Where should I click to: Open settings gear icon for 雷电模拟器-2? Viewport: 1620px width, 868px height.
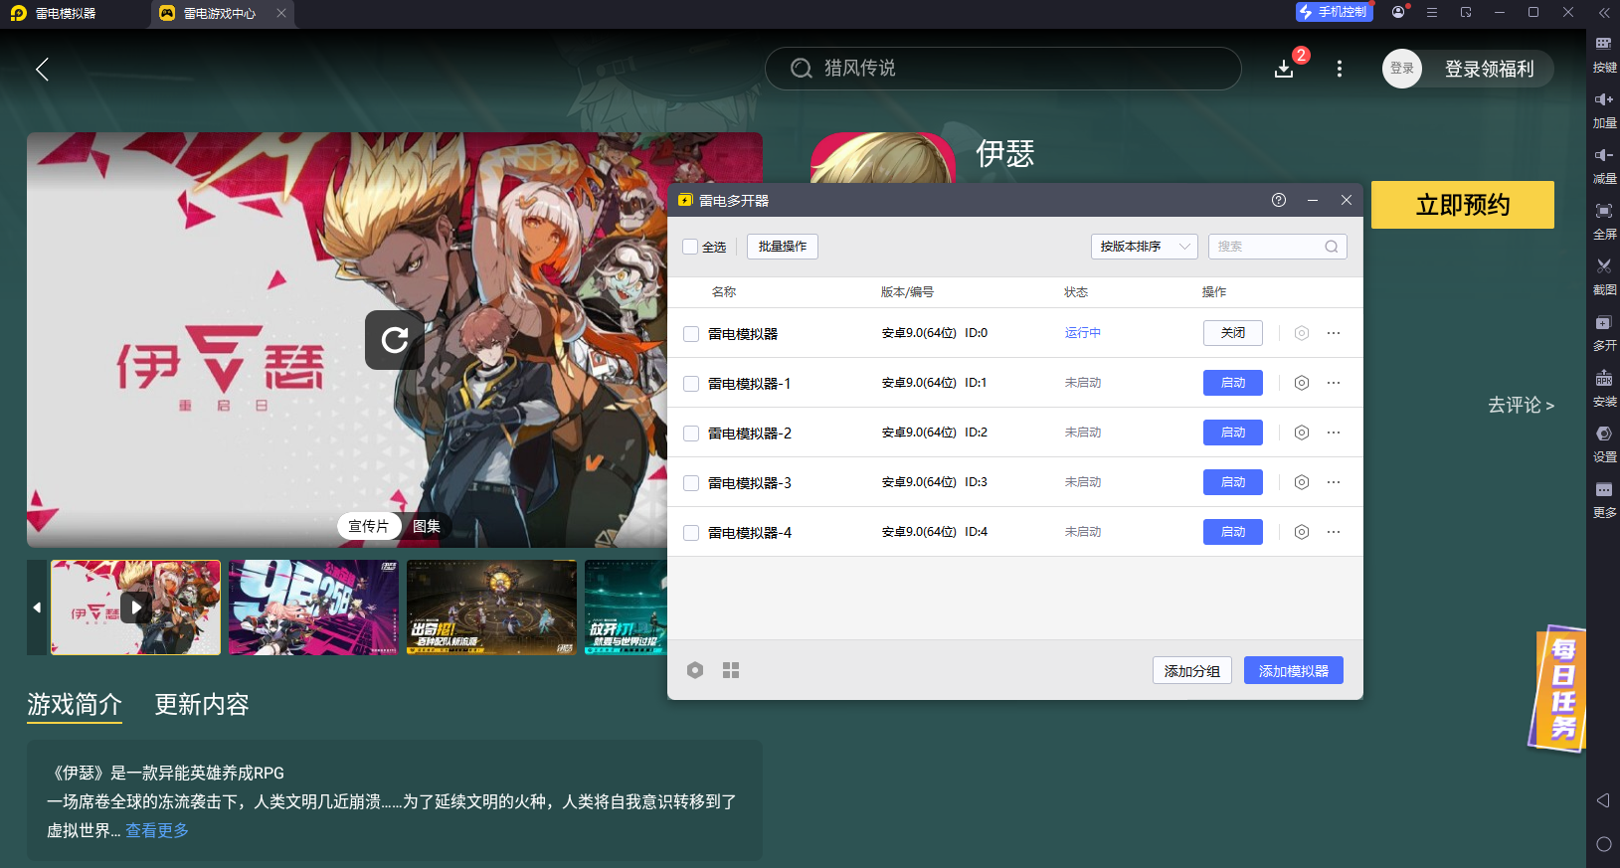point(1302,433)
